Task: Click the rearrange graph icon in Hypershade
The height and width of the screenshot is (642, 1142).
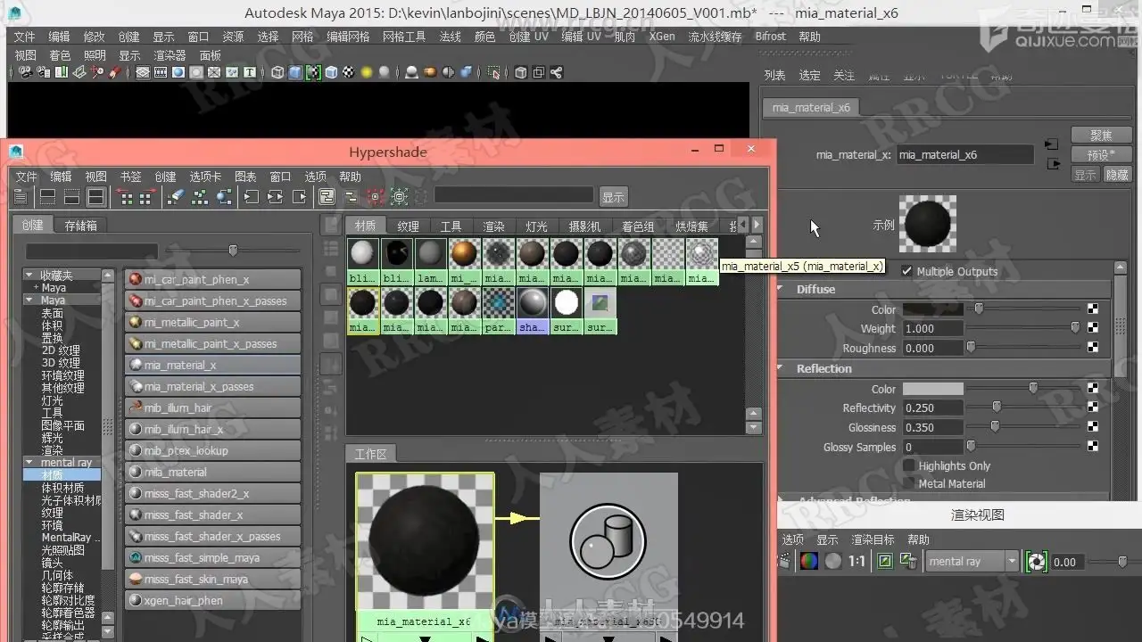Action: coord(200,197)
